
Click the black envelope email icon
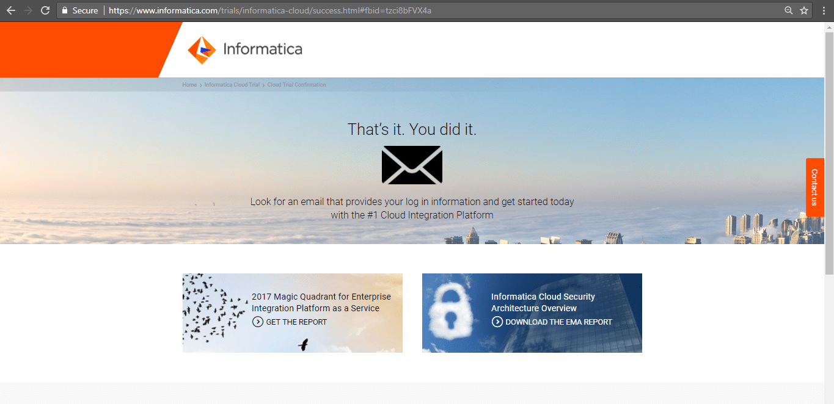412,165
